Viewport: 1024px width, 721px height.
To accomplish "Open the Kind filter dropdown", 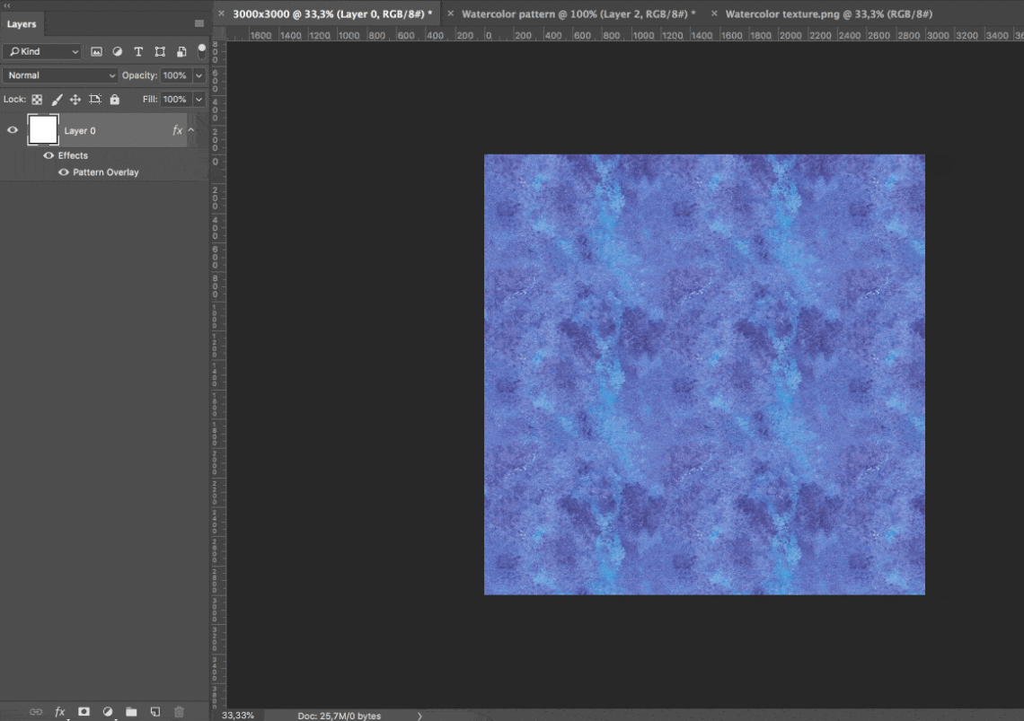I will [41, 51].
